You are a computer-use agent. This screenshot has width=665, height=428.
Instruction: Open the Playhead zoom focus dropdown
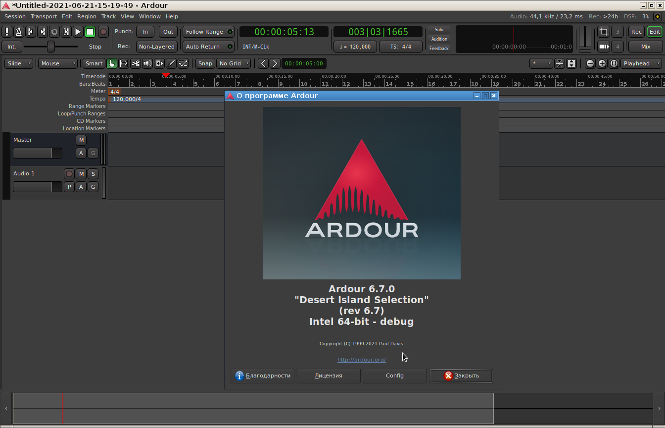[x=641, y=63]
